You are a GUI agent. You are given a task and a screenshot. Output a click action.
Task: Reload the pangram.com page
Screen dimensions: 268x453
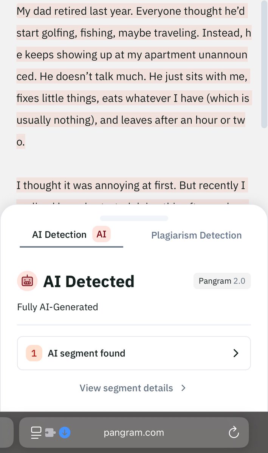[234, 432]
